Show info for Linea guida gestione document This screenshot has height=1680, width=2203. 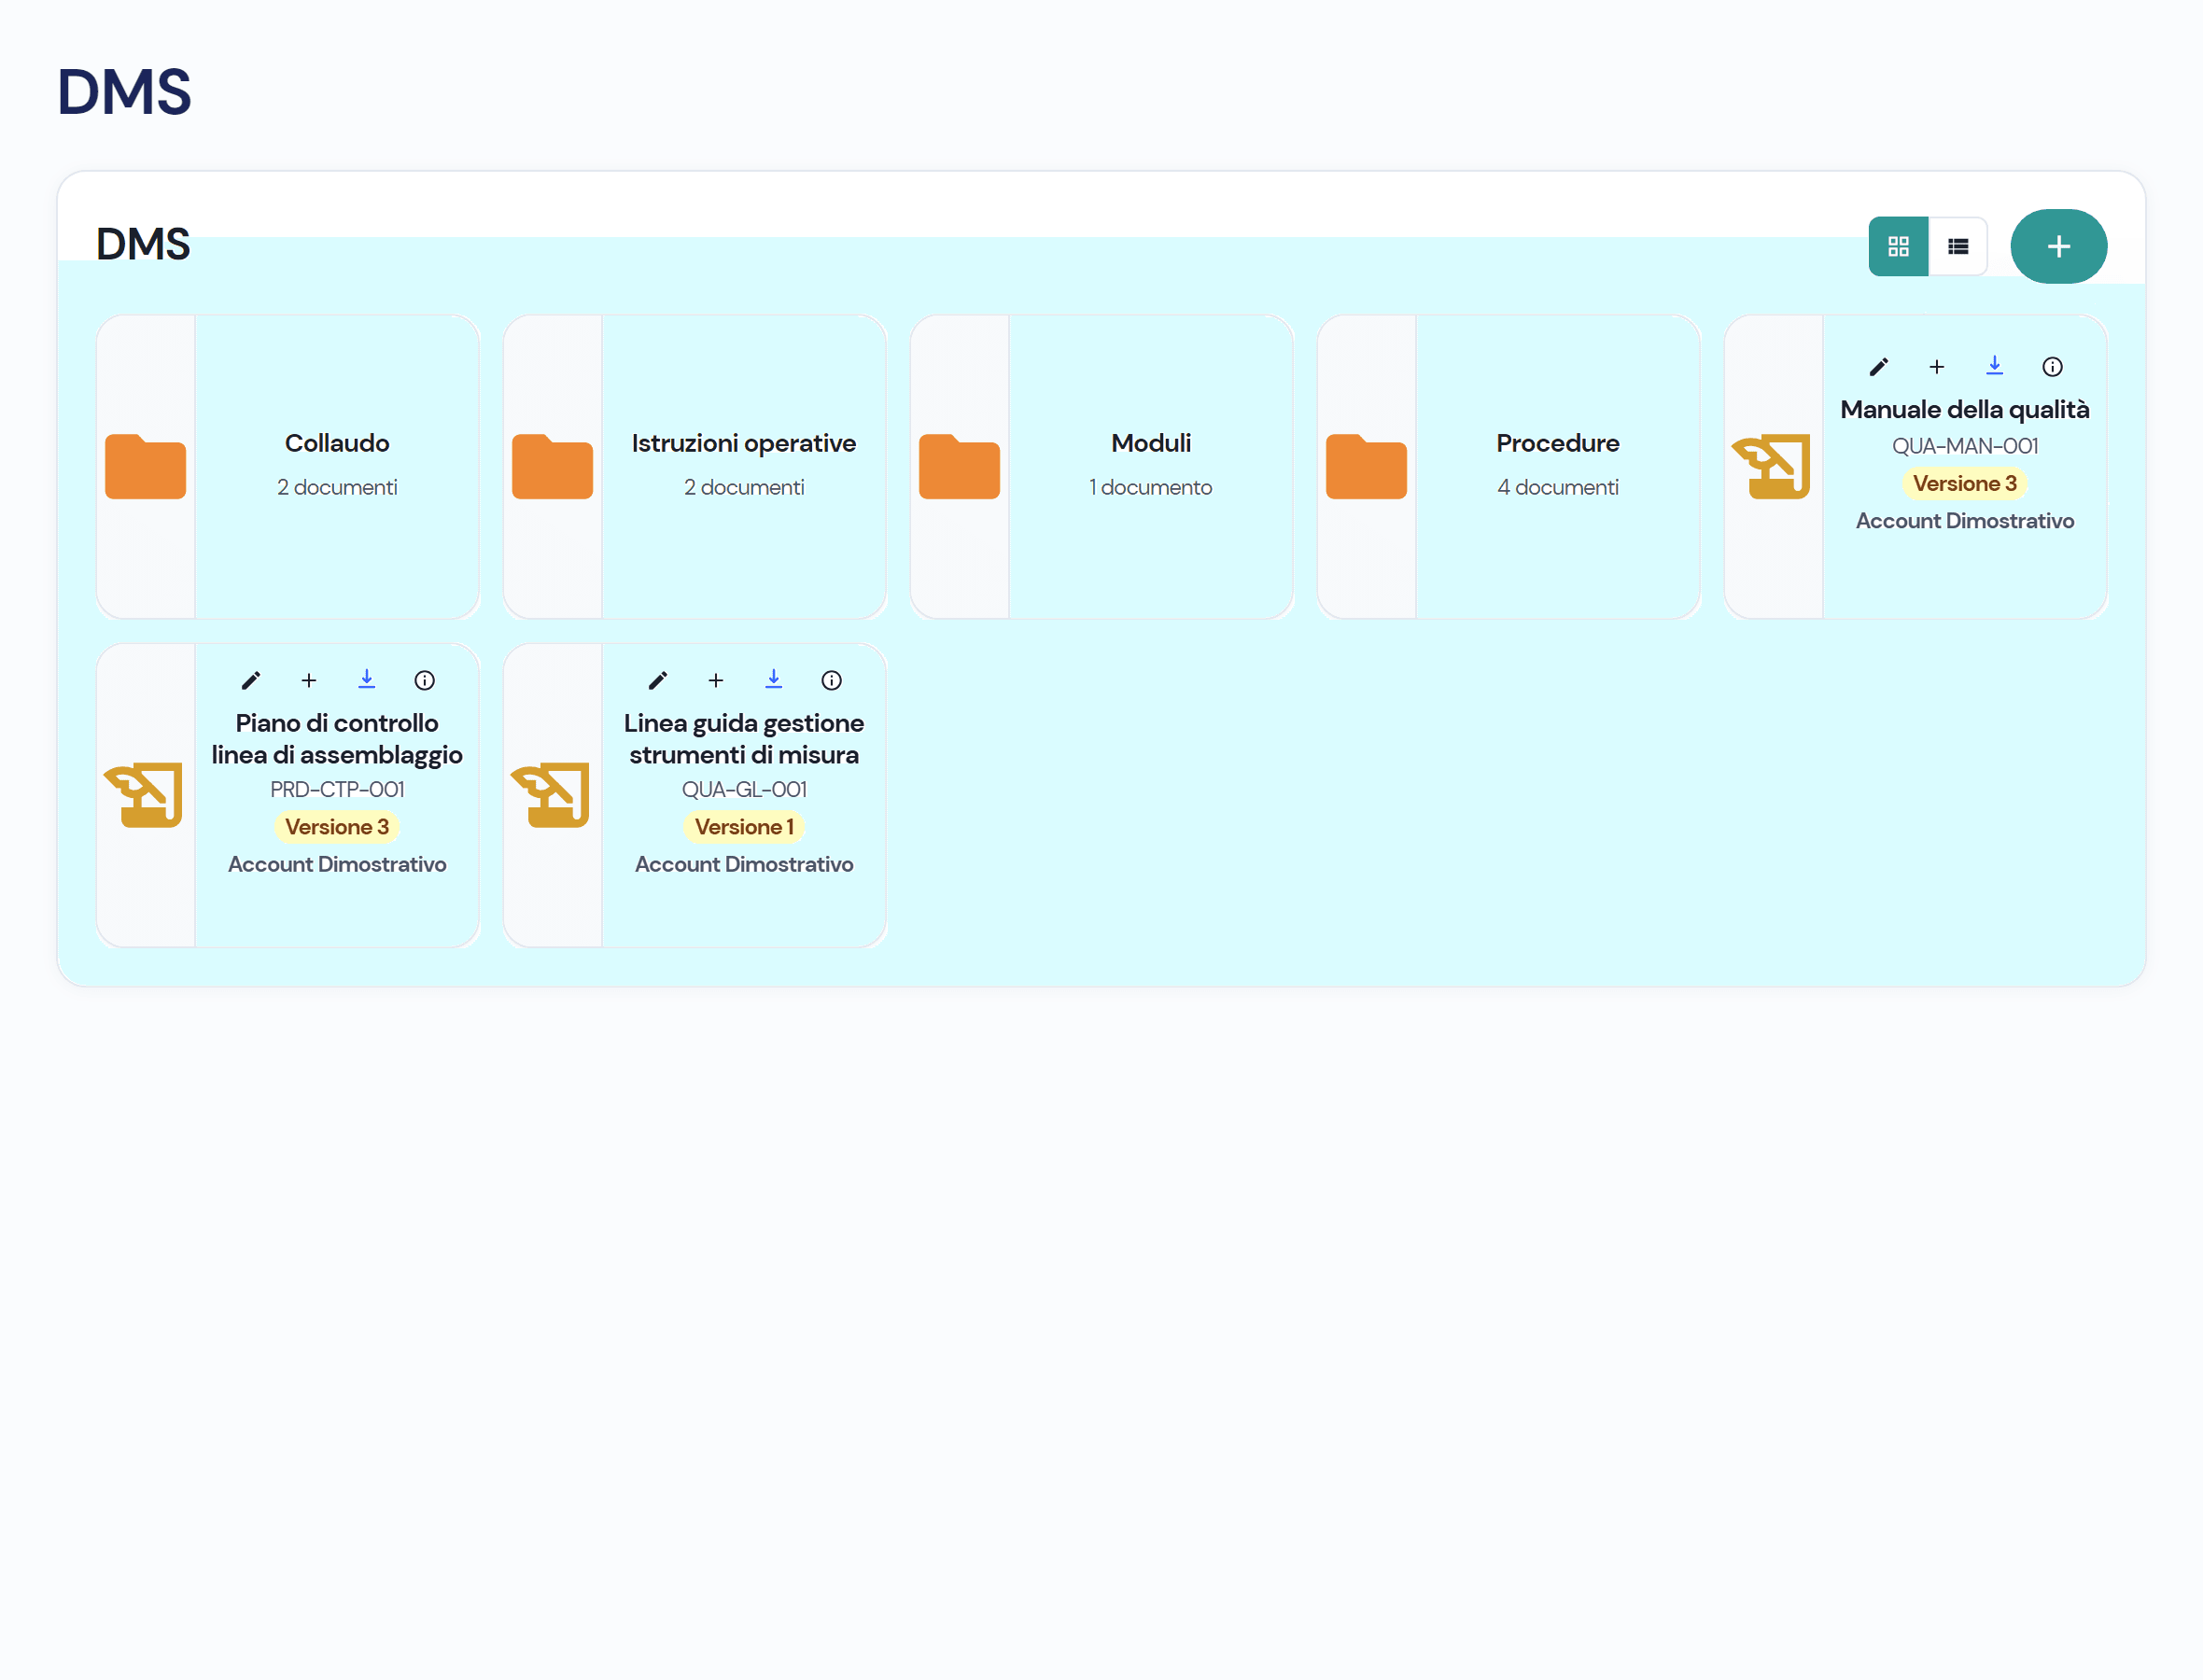tap(832, 681)
